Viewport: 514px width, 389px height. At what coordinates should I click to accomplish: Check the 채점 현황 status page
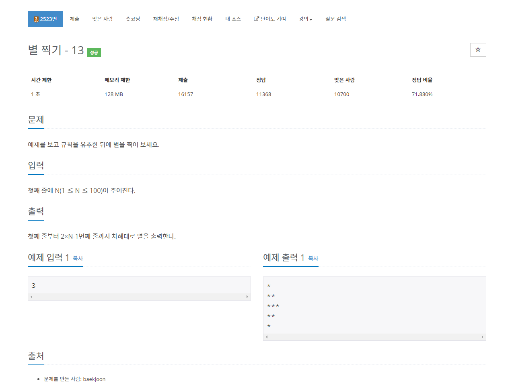click(202, 18)
